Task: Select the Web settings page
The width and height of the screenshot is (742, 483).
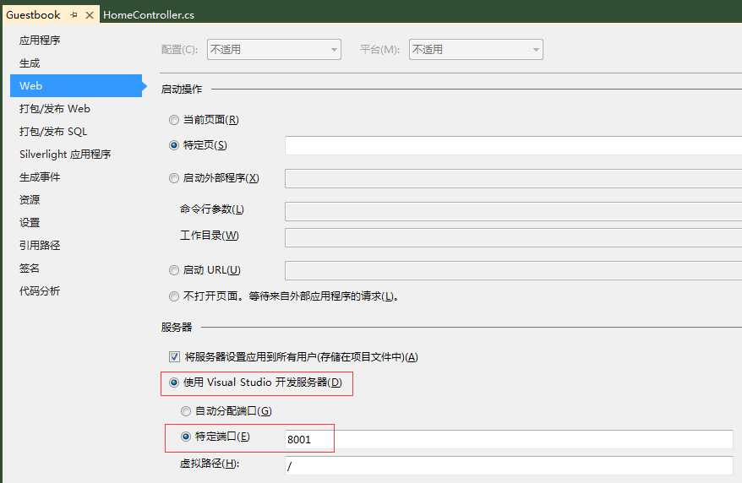Action: click(76, 85)
